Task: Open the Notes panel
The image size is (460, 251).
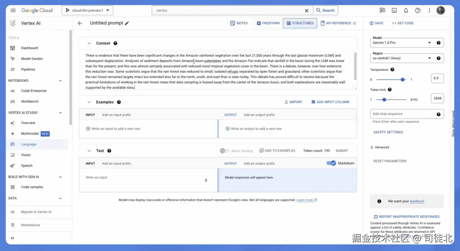Action: pos(239,23)
